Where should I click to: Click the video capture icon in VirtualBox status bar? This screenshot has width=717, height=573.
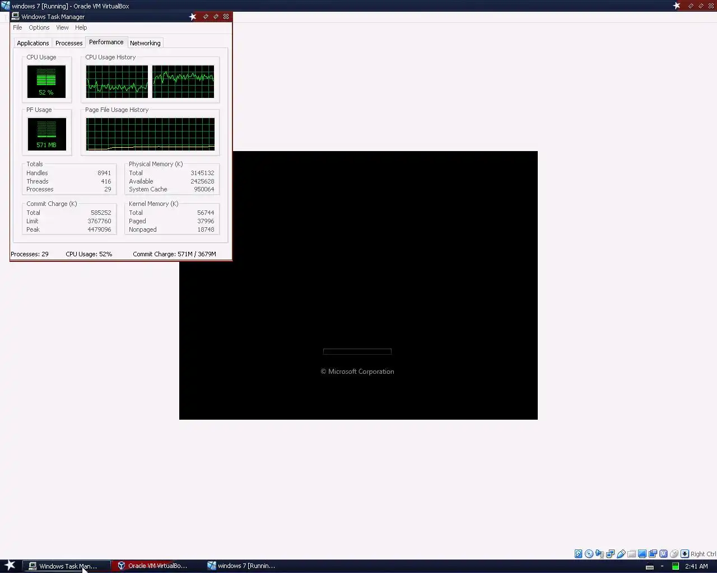tap(653, 554)
